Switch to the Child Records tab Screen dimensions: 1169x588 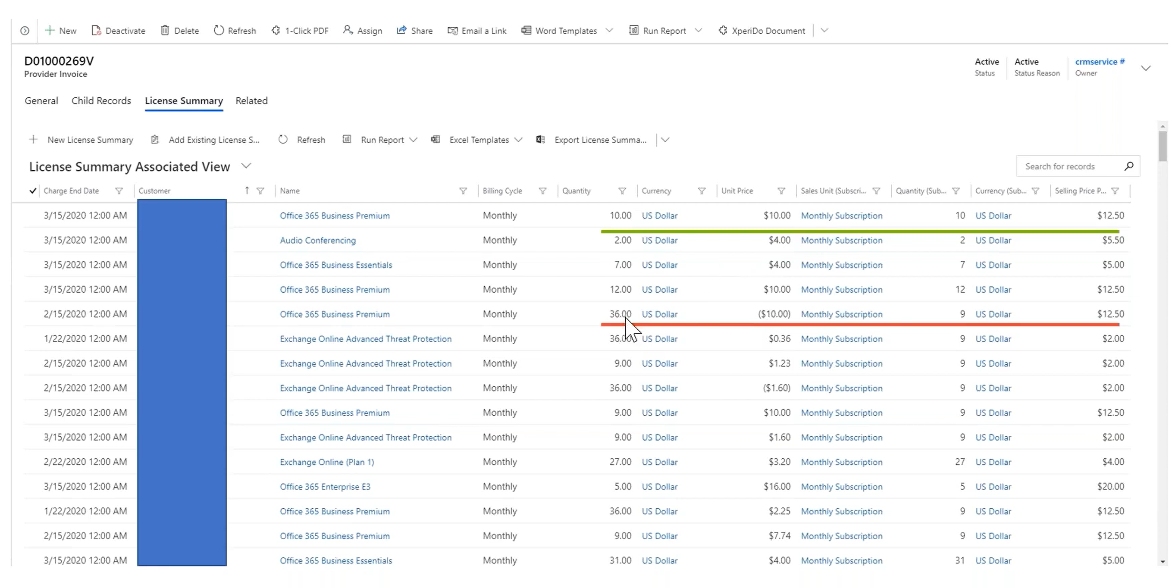point(101,101)
